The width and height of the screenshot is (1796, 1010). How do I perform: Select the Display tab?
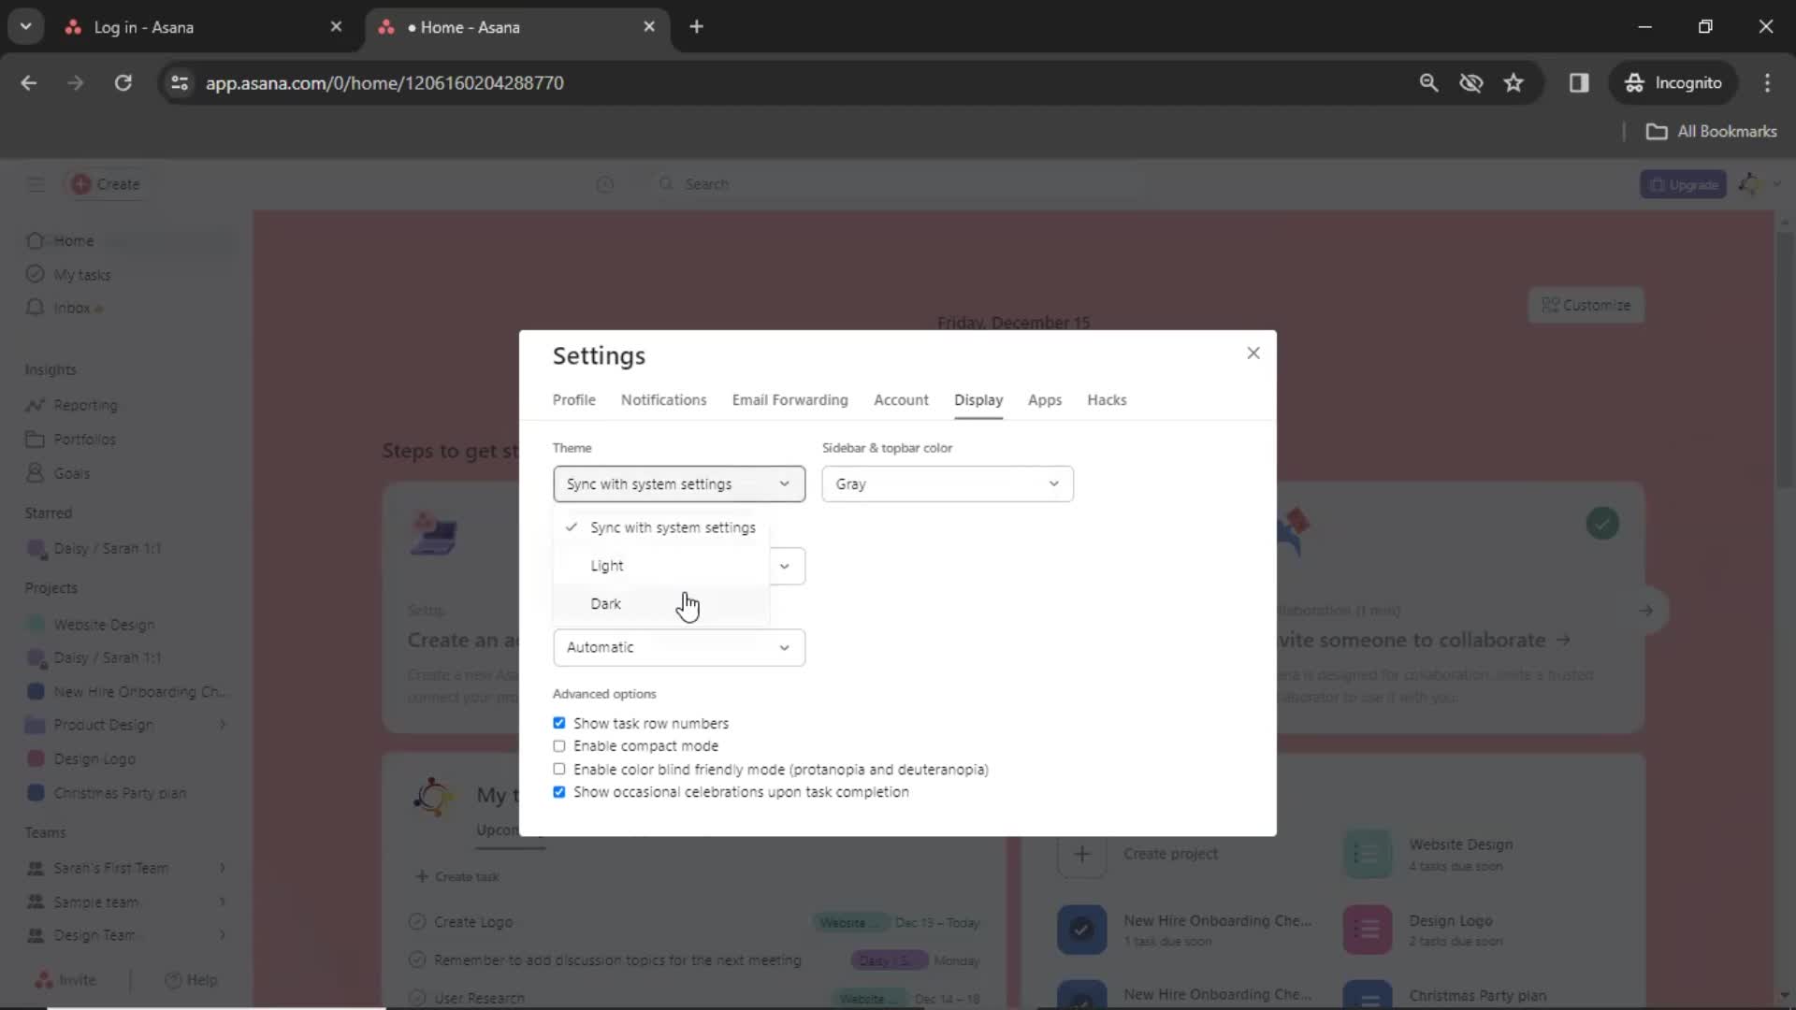pyautogui.click(x=978, y=399)
